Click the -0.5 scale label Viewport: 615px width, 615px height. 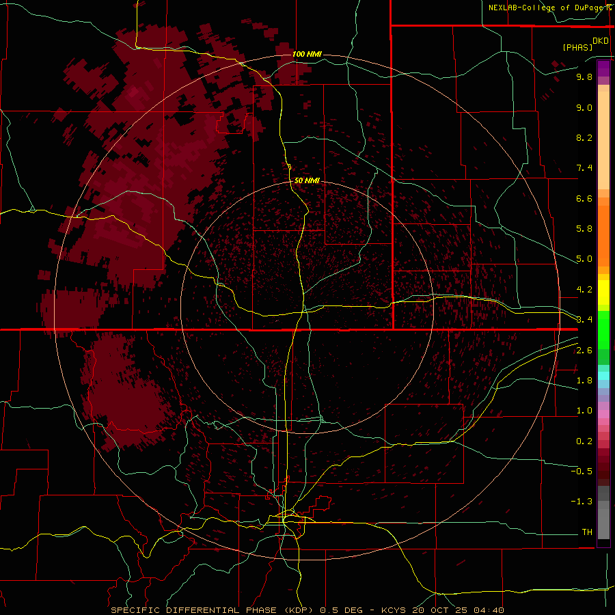[582, 471]
